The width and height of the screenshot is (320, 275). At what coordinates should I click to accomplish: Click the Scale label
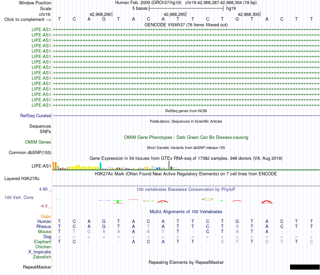(x=45, y=8)
